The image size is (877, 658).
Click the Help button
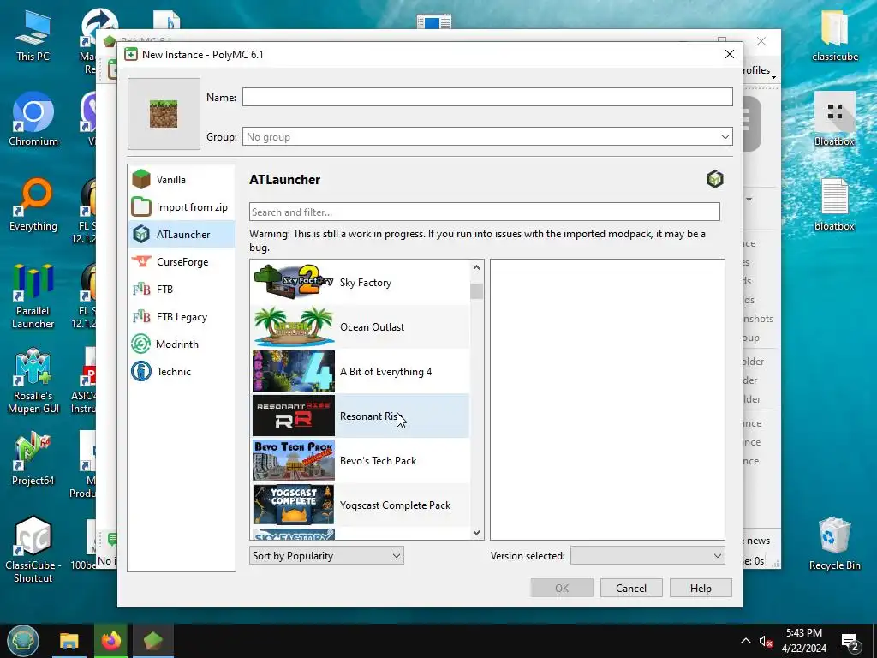pyautogui.click(x=701, y=588)
